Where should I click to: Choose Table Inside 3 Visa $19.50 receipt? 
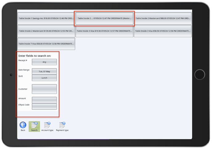(104, 31)
